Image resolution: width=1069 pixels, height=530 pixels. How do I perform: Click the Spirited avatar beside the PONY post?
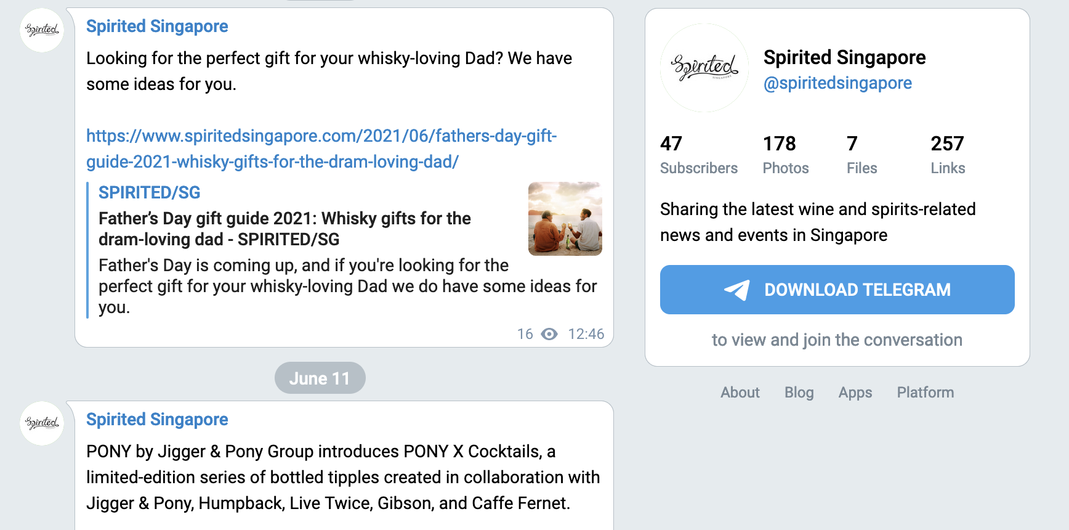[x=42, y=423]
